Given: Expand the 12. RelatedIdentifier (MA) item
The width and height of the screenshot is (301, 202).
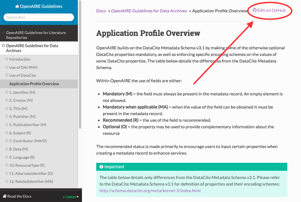Looking at the screenshot, I should click(7, 181).
